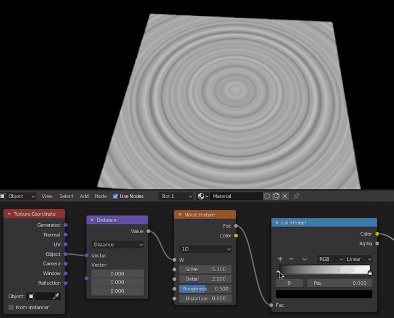Open the Add menu
Image resolution: width=394 pixels, height=318 pixels.
(84, 196)
